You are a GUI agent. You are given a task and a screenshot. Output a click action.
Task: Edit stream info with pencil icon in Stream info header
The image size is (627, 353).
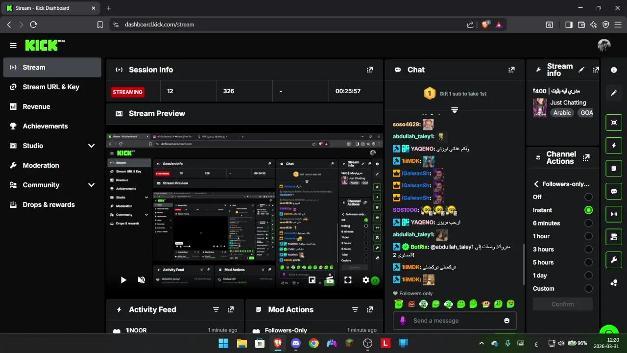coord(581,70)
